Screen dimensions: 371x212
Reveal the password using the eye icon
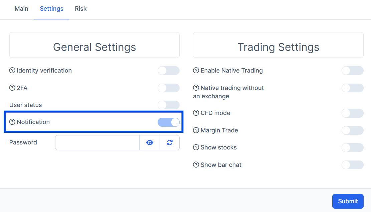[x=149, y=142]
